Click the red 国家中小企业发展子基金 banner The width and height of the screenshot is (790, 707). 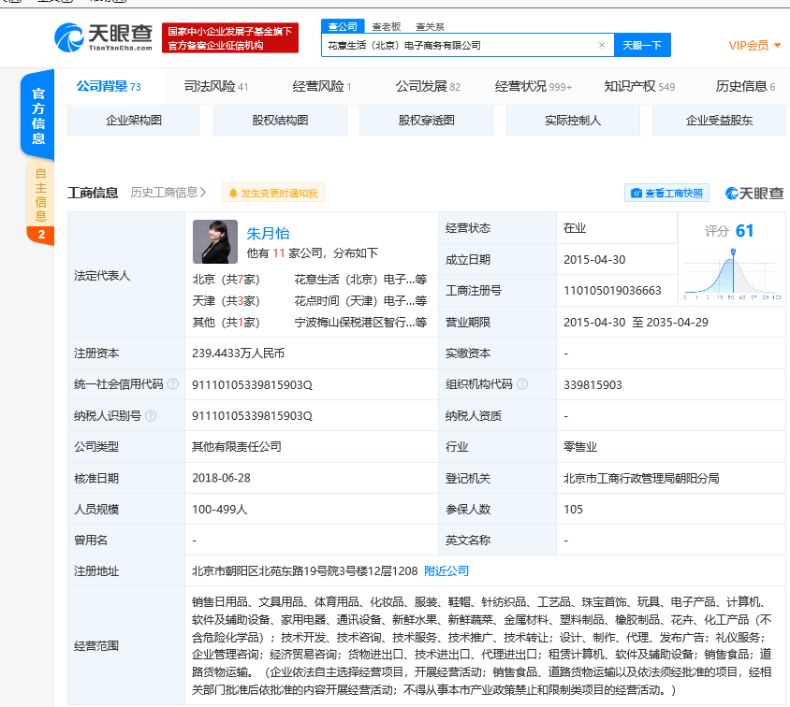tap(230, 37)
